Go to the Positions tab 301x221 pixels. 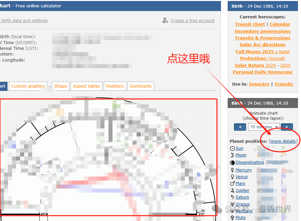coord(115,86)
